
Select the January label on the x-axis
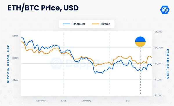coord(87,101)
